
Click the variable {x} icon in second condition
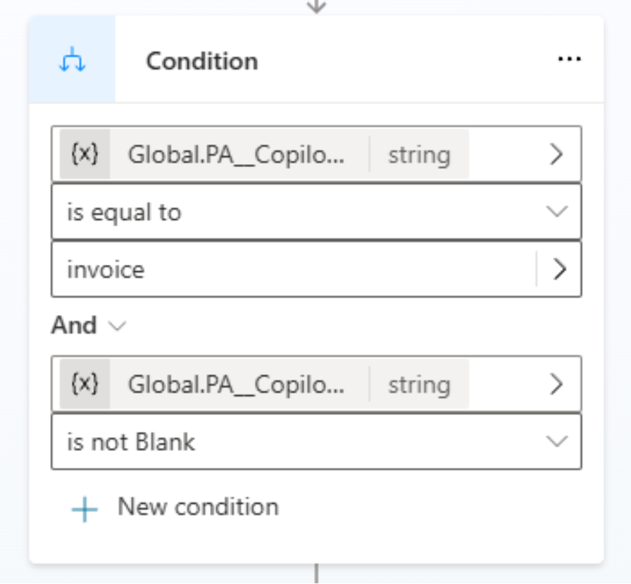[x=85, y=384]
